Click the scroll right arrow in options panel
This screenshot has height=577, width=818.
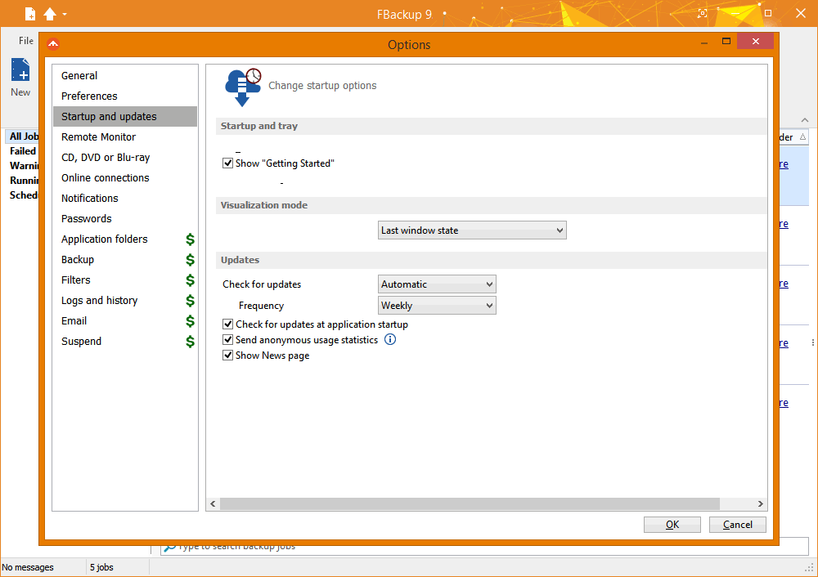pyautogui.click(x=760, y=503)
